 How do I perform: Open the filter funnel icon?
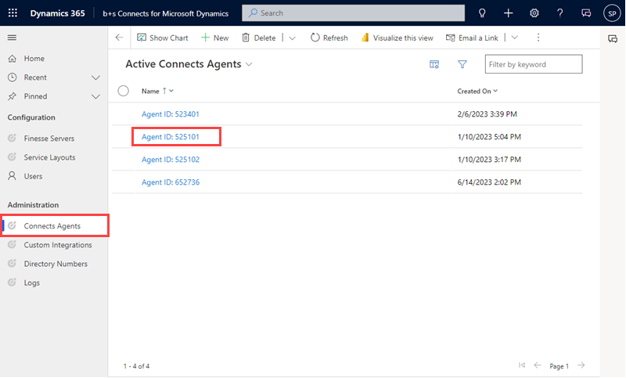point(462,64)
